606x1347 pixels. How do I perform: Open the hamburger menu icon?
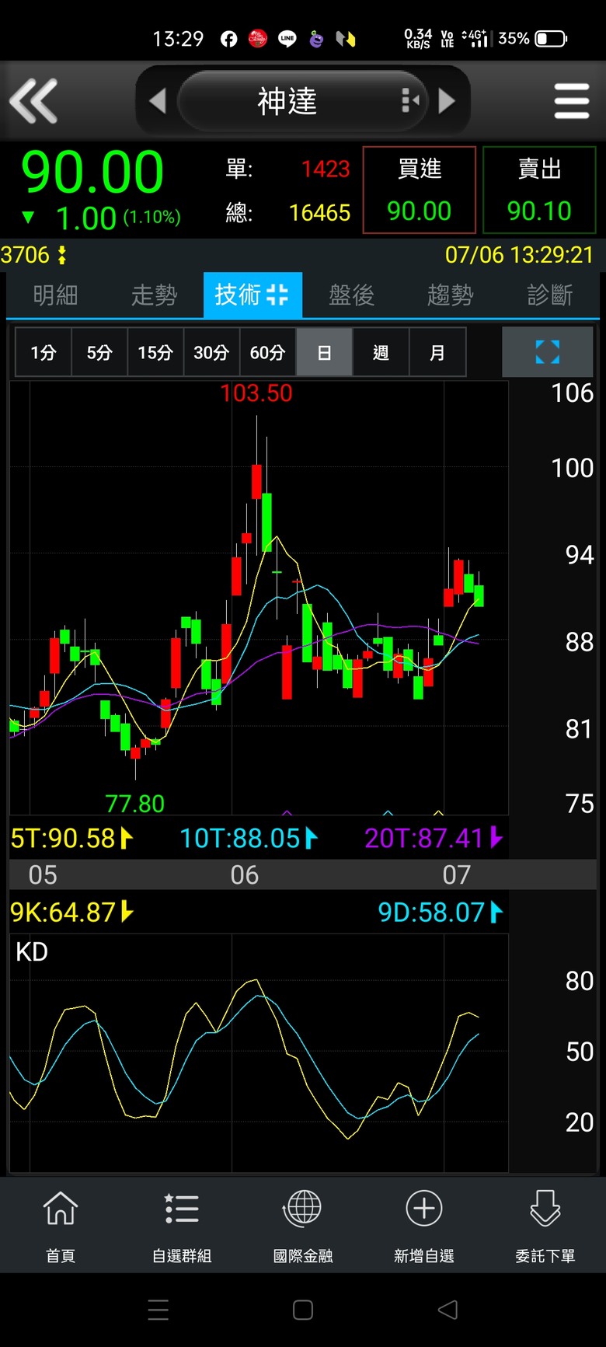tap(572, 101)
